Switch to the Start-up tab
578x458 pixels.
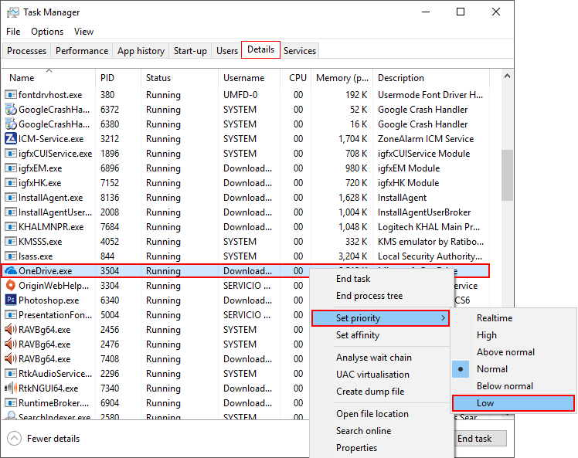click(190, 51)
